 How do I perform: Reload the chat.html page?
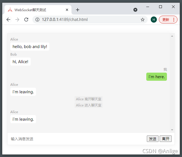tap(26, 20)
